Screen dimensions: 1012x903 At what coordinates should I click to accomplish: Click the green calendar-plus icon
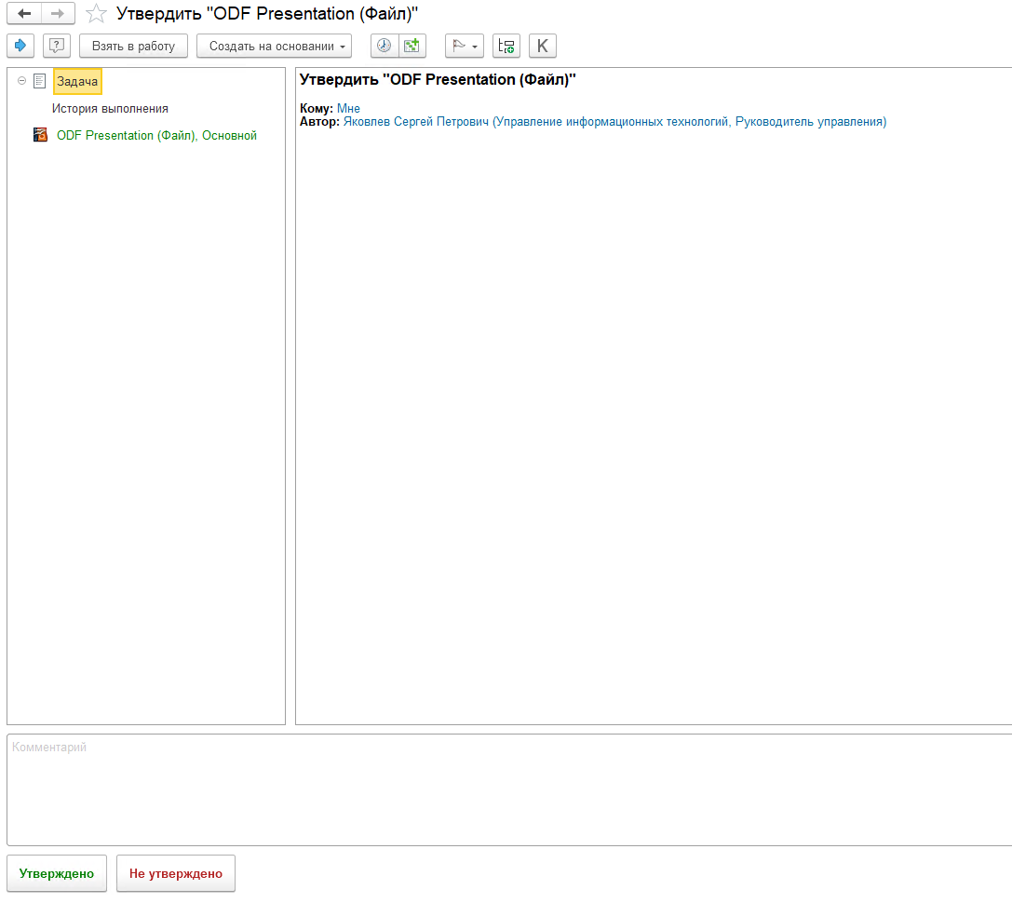(x=412, y=46)
